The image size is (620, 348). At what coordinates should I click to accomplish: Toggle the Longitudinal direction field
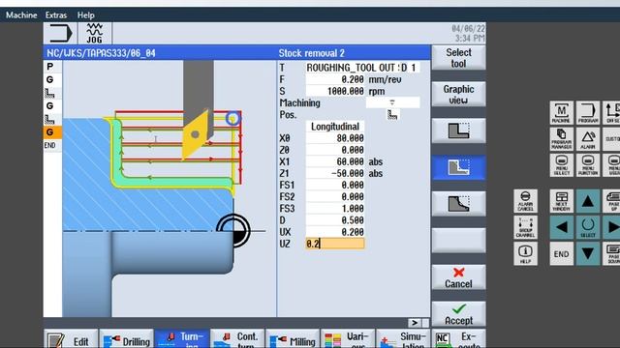tap(335, 127)
